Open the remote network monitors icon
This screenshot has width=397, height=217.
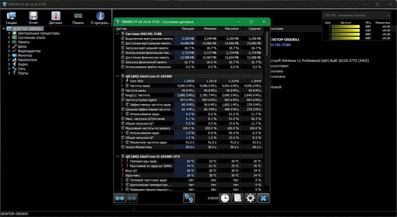point(189,198)
